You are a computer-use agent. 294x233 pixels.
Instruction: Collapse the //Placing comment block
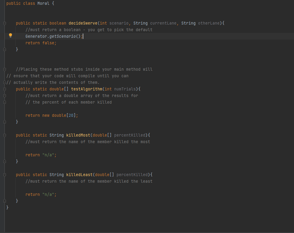pos(4,69)
